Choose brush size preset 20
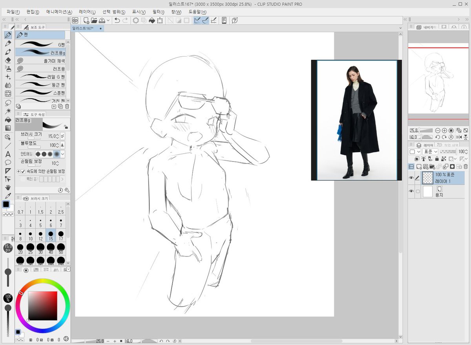Image resolution: width=471 pixels, height=345 pixels. click(x=20, y=249)
